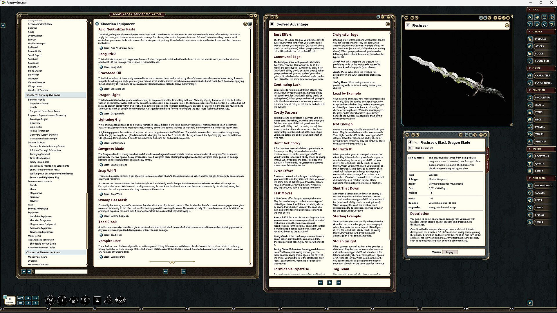Toggle the +5 modifier button
This screenshot has width=557, height=313.
(35, 298)
